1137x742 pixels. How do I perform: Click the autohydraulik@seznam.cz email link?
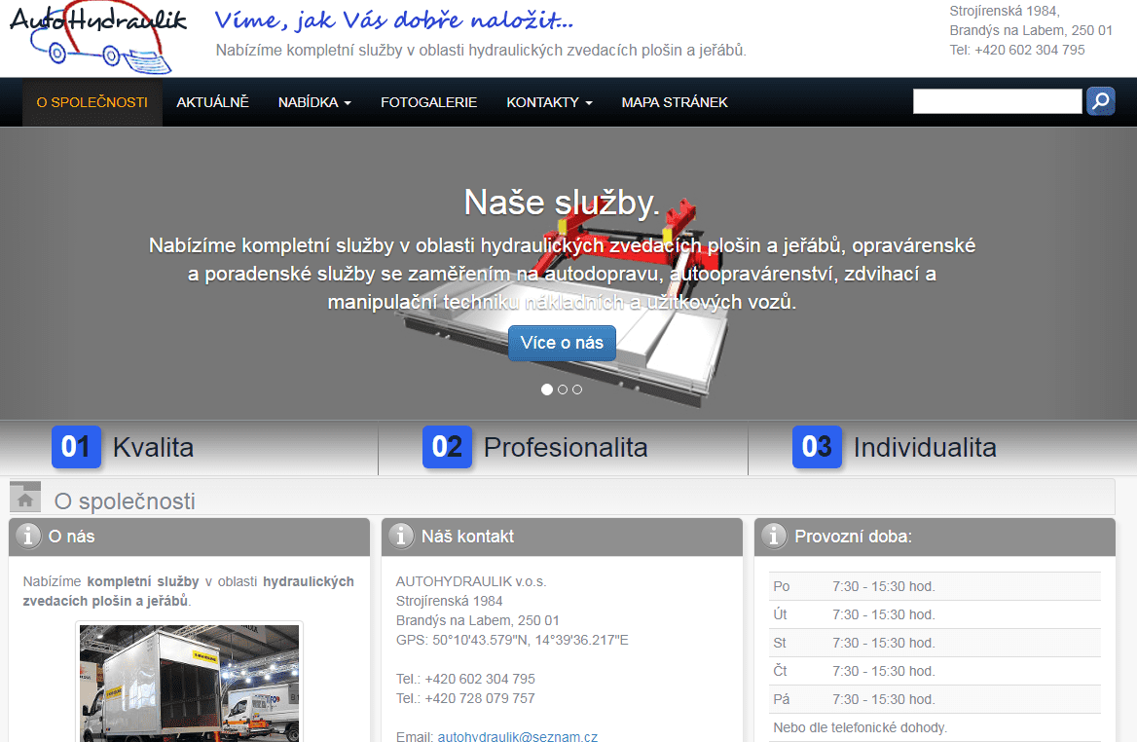pyautogui.click(x=517, y=737)
